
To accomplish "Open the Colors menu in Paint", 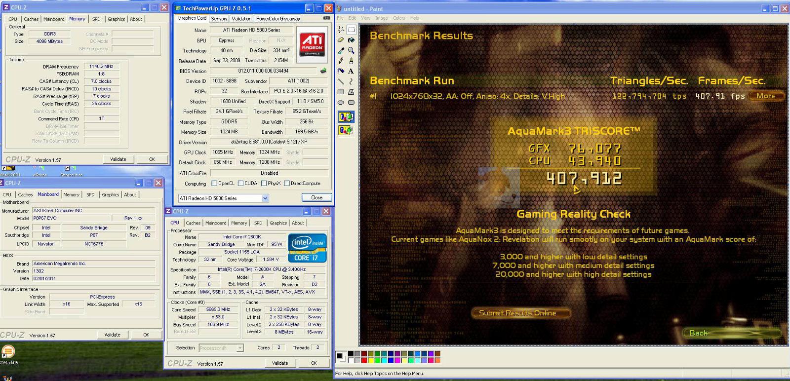I will tap(399, 18).
